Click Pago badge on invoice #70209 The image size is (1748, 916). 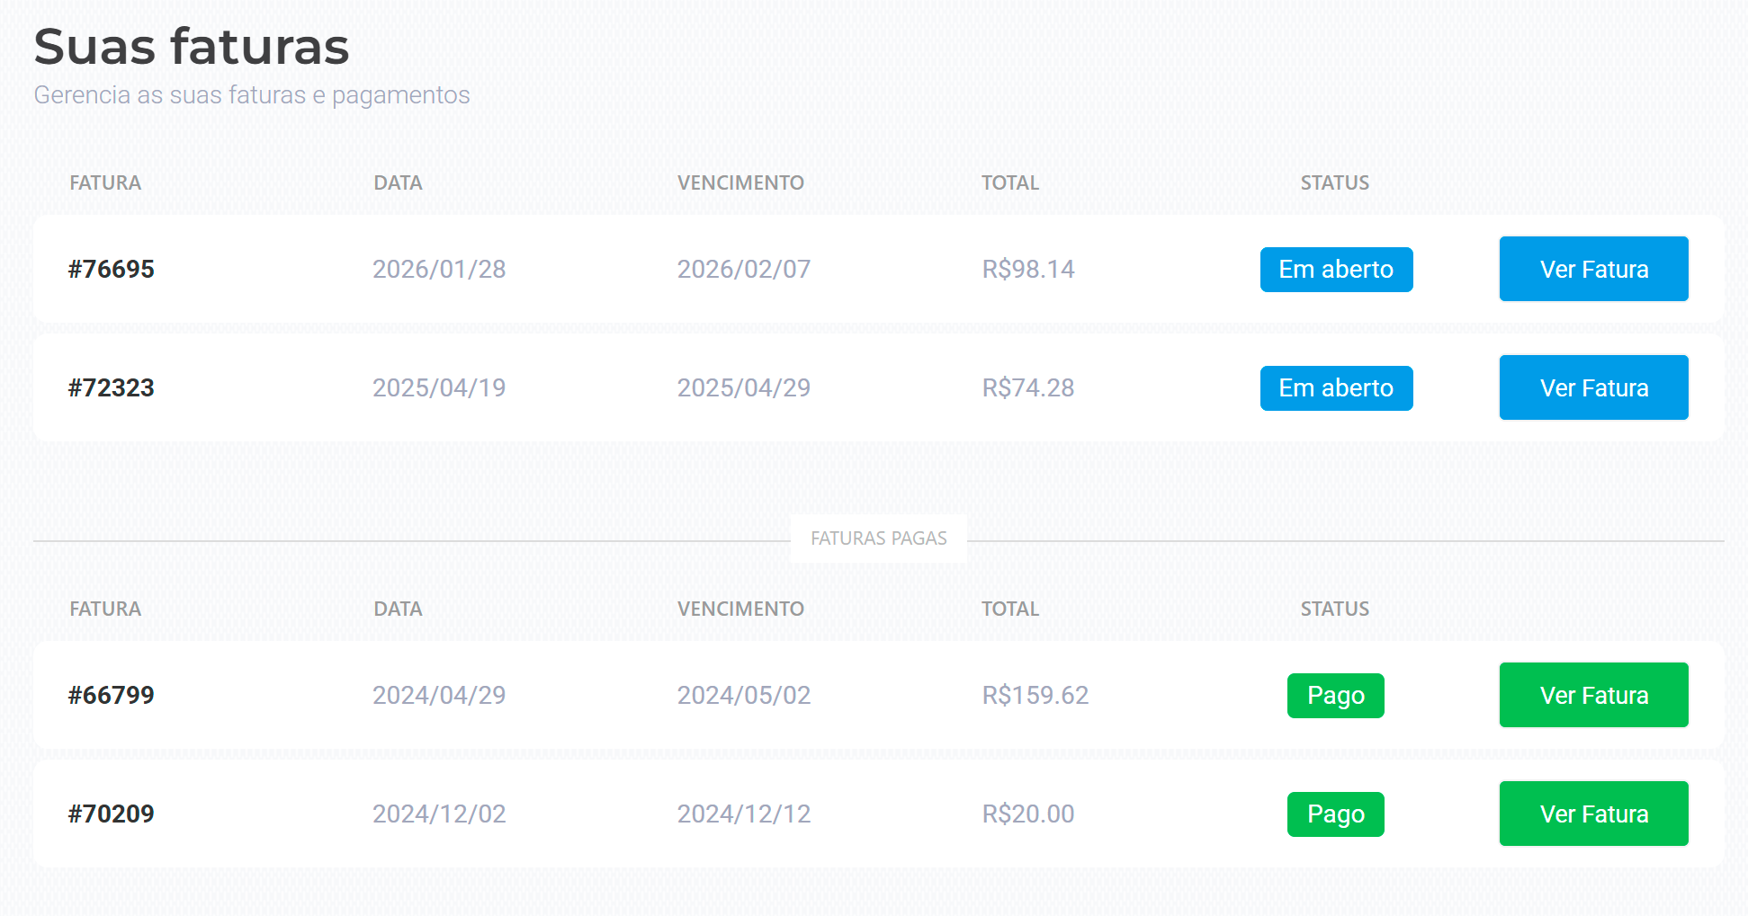click(1335, 814)
